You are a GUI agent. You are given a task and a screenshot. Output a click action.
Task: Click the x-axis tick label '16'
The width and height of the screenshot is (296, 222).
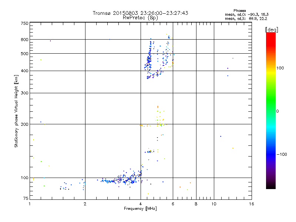coord(252,204)
